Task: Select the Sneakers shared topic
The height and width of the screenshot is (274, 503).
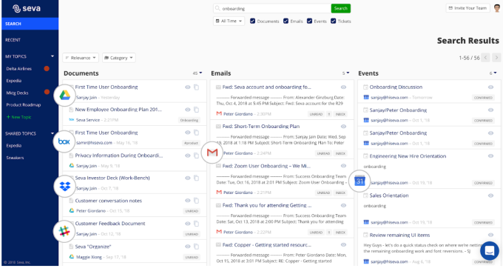Action: (15, 158)
